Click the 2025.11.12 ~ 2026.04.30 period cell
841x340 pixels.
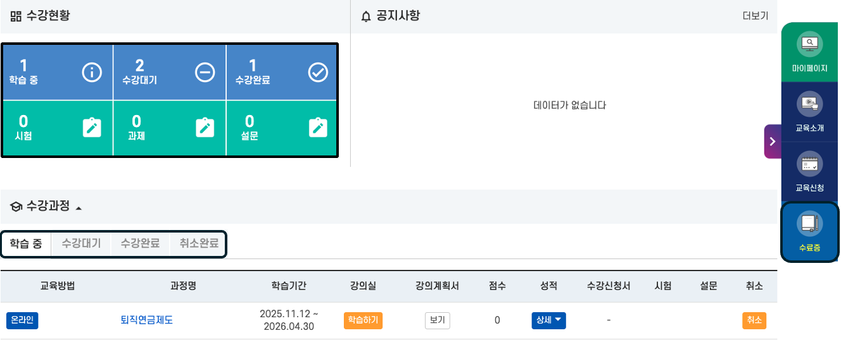[289, 320]
